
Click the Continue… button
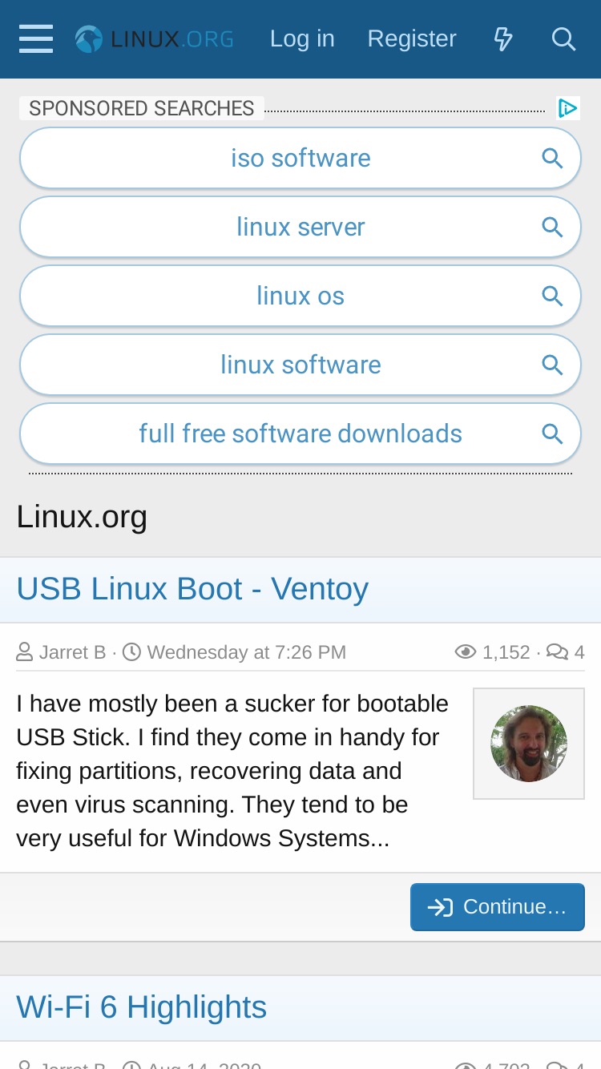pyautogui.click(x=498, y=907)
